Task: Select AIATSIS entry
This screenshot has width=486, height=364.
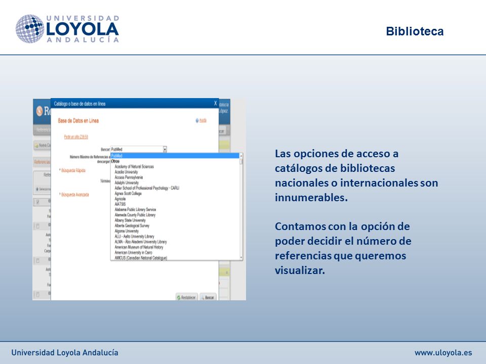Action: [120, 204]
